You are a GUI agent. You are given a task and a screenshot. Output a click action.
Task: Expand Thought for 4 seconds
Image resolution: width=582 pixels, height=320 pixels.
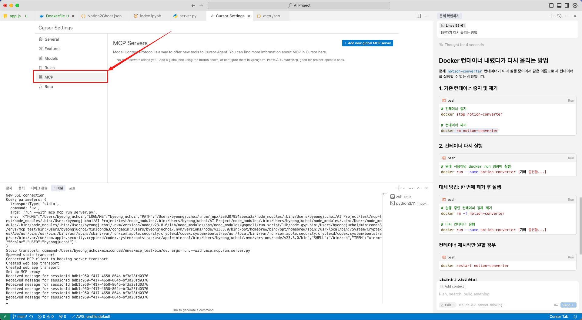pos(461,45)
